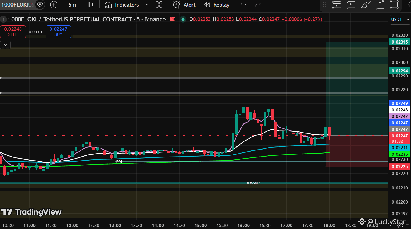Add a symbol with the plus compare icon

[x=54, y=5]
